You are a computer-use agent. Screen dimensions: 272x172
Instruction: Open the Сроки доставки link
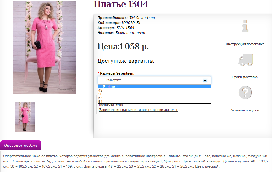click(x=245, y=77)
